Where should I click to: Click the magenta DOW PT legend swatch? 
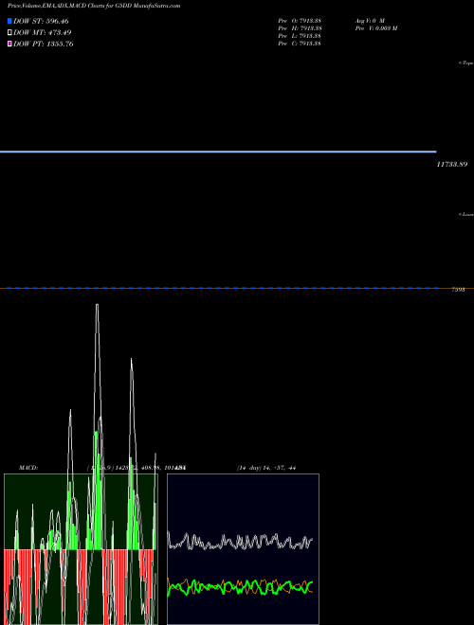pyautogui.click(x=9, y=44)
